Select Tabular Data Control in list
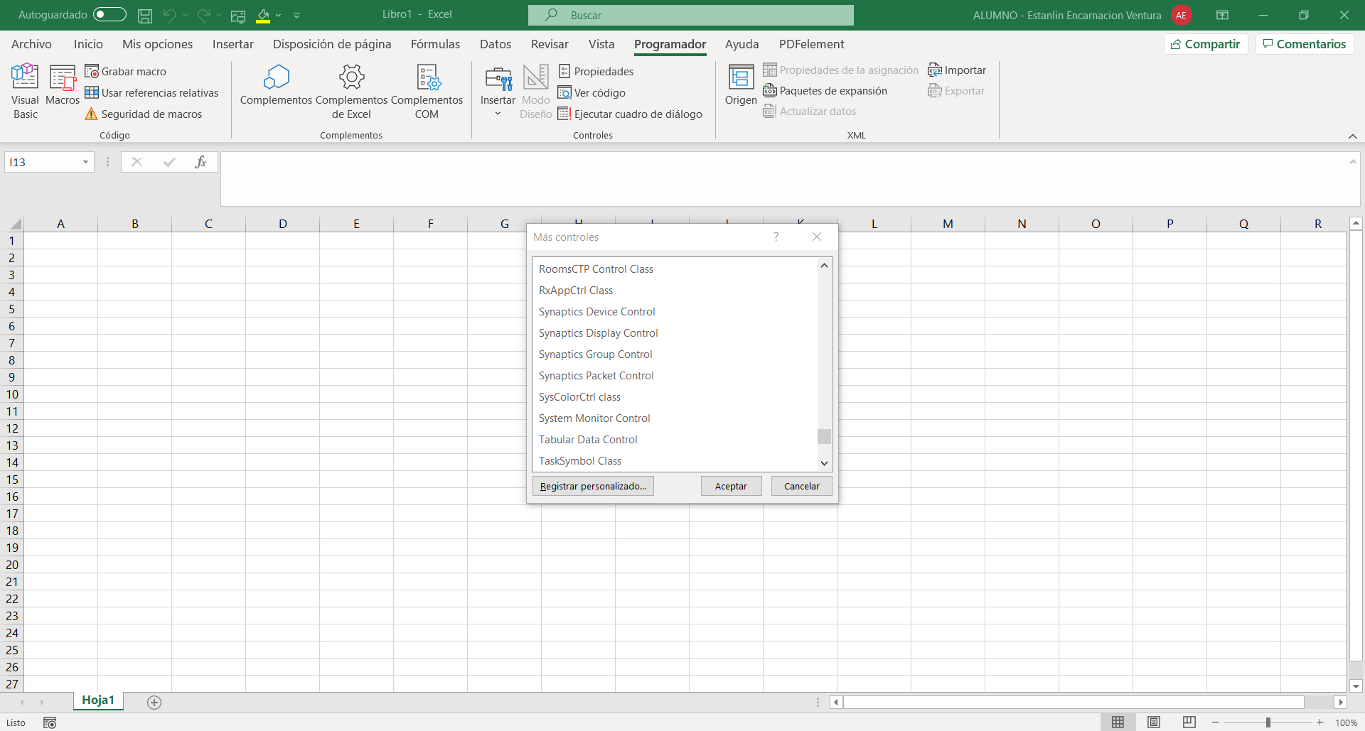1365x731 pixels. 675,439
